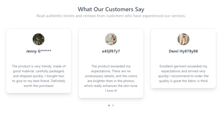Image resolution: width=222 pixels, height=114 pixels.
Task: Click the reviewer name Jenny G******
Action: 39,51
